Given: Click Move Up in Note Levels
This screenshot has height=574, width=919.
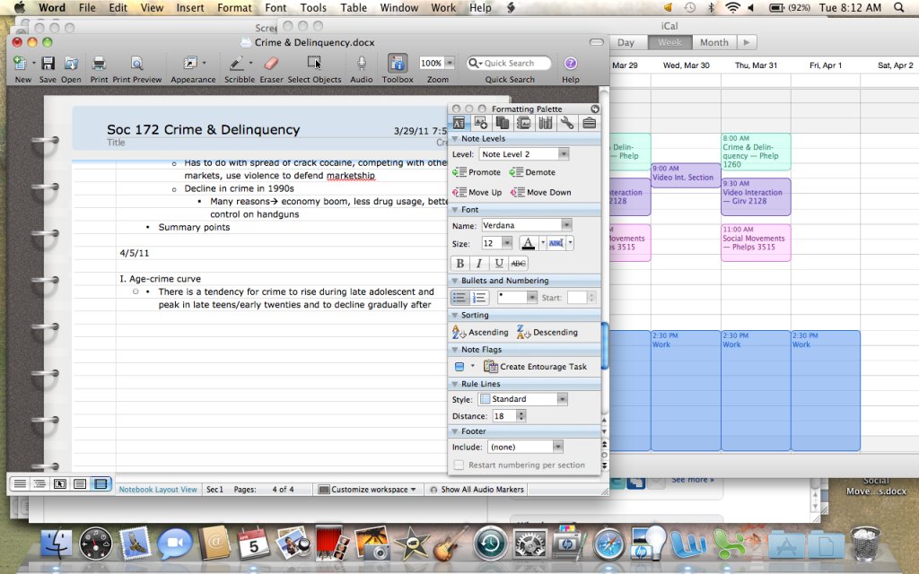Looking at the screenshot, I should [x=477, y=192].
